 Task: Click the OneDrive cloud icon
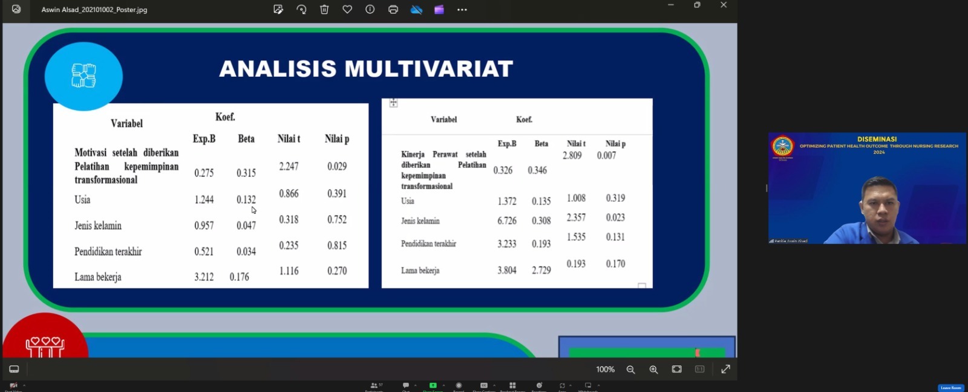[x=416, y=10]
